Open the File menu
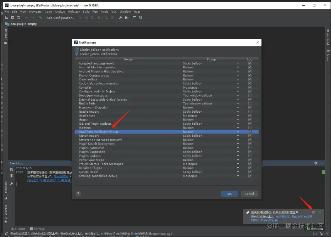 tap(6, 12)
